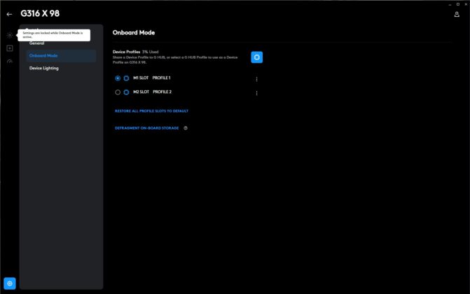Open the three-dot menu for PROFILE 2
This screenshot has height=294, width=470.
(256, 93)
